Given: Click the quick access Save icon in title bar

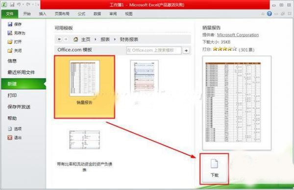Looking at the screenshot, I should [x=12, y=4].
